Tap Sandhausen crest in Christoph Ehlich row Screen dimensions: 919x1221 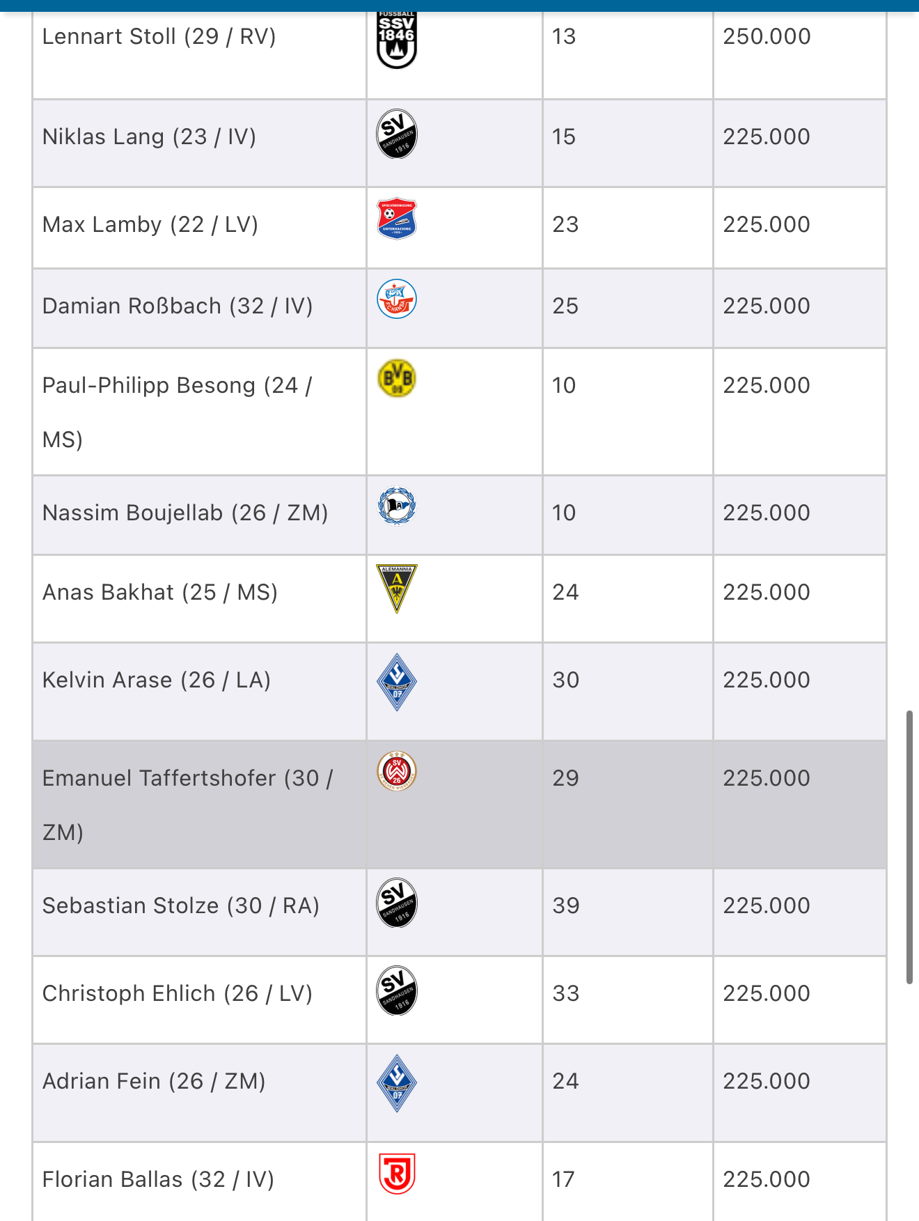397,990
